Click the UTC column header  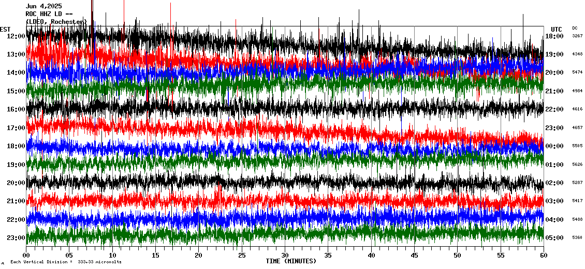[x=556, y=29]
